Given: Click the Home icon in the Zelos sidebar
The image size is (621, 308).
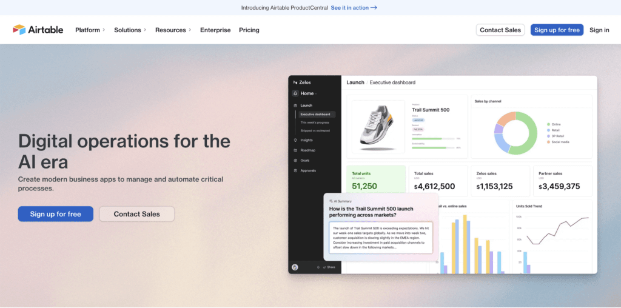Looking at the screenshot, I should coord(295,93).
